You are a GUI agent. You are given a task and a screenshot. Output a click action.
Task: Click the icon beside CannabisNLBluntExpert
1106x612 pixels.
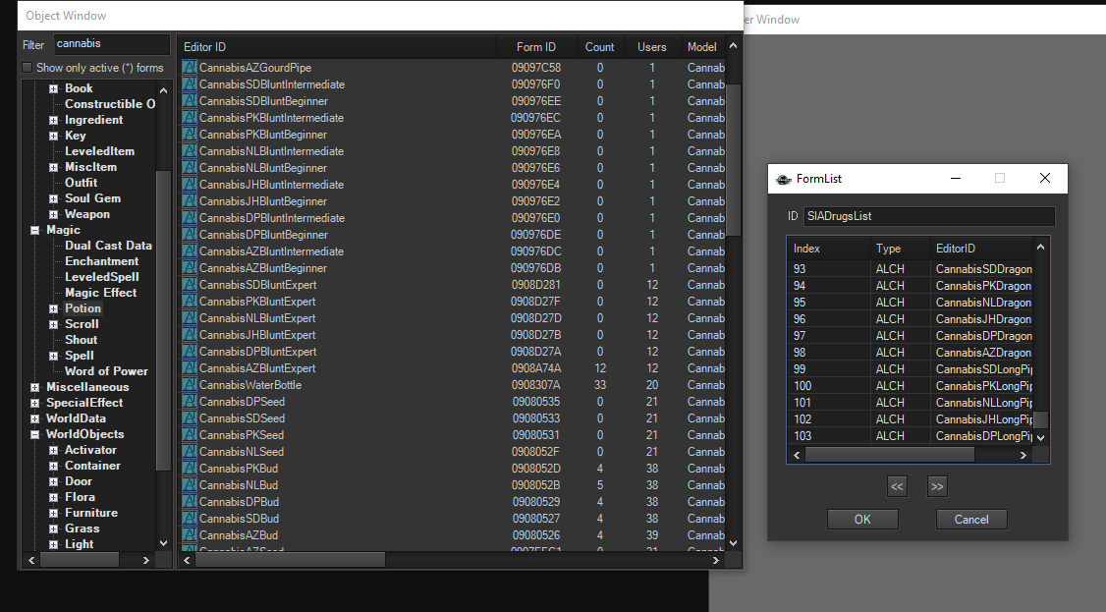(x=189, y=318)
